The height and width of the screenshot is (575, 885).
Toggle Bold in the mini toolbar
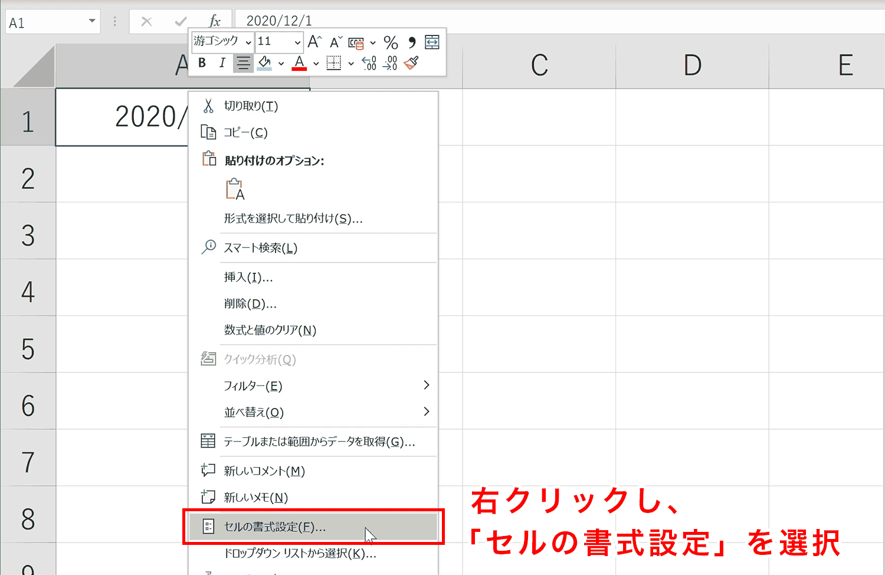pos(202,63)
